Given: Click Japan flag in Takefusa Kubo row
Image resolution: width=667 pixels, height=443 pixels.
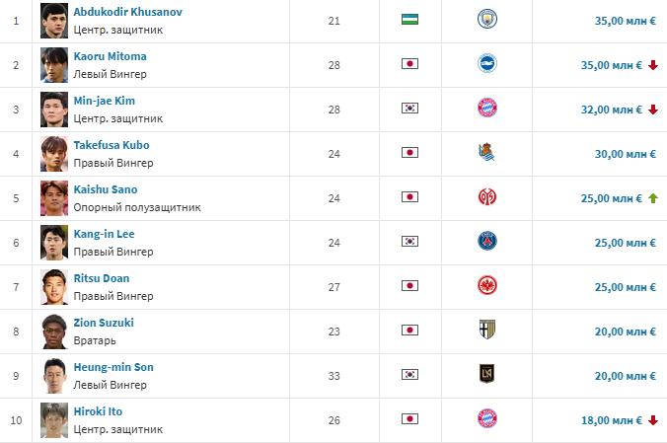Looking at the screenshot, I should tap(410, 153).
